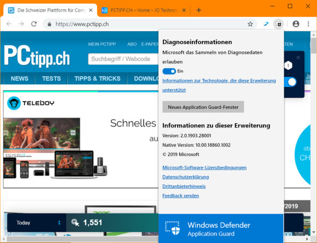This screenshot has height=243, width=317.
Task: Toggle the white switch in the dark panel
Action: (290, 82)
